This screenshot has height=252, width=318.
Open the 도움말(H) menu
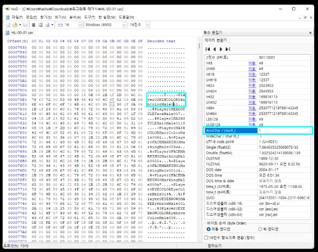126,17
